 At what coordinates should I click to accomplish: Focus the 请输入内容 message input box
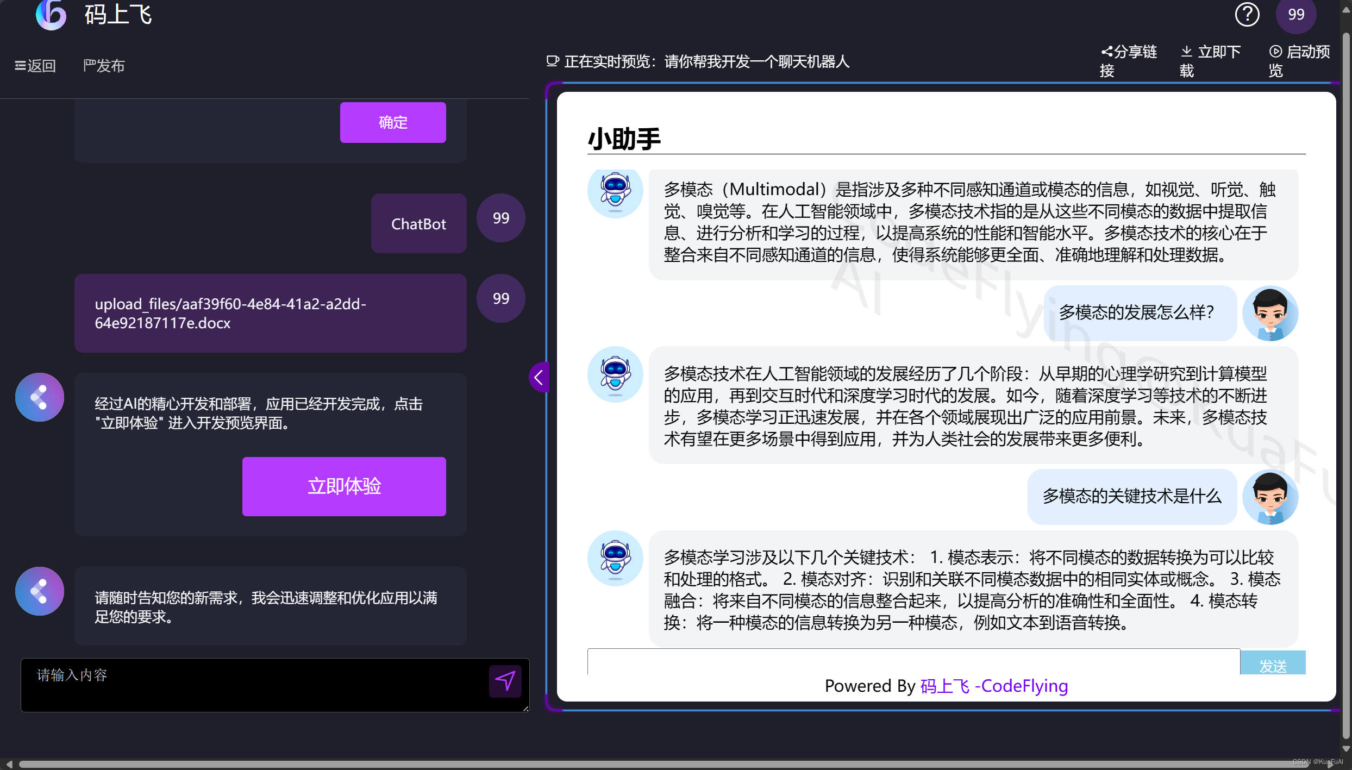(x=255, y=685)
